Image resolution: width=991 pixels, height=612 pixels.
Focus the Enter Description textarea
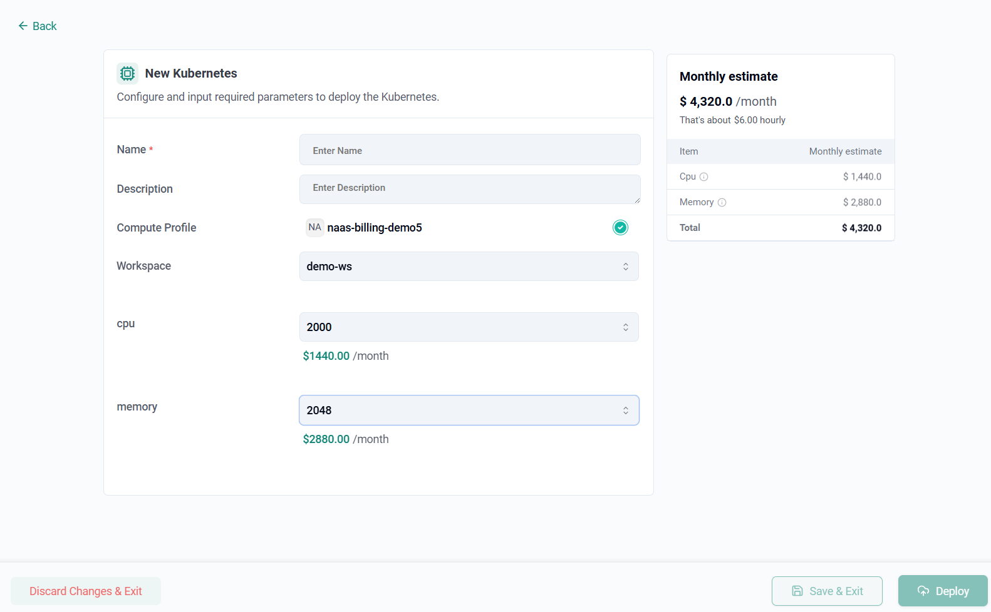click(x=470, y=189)
